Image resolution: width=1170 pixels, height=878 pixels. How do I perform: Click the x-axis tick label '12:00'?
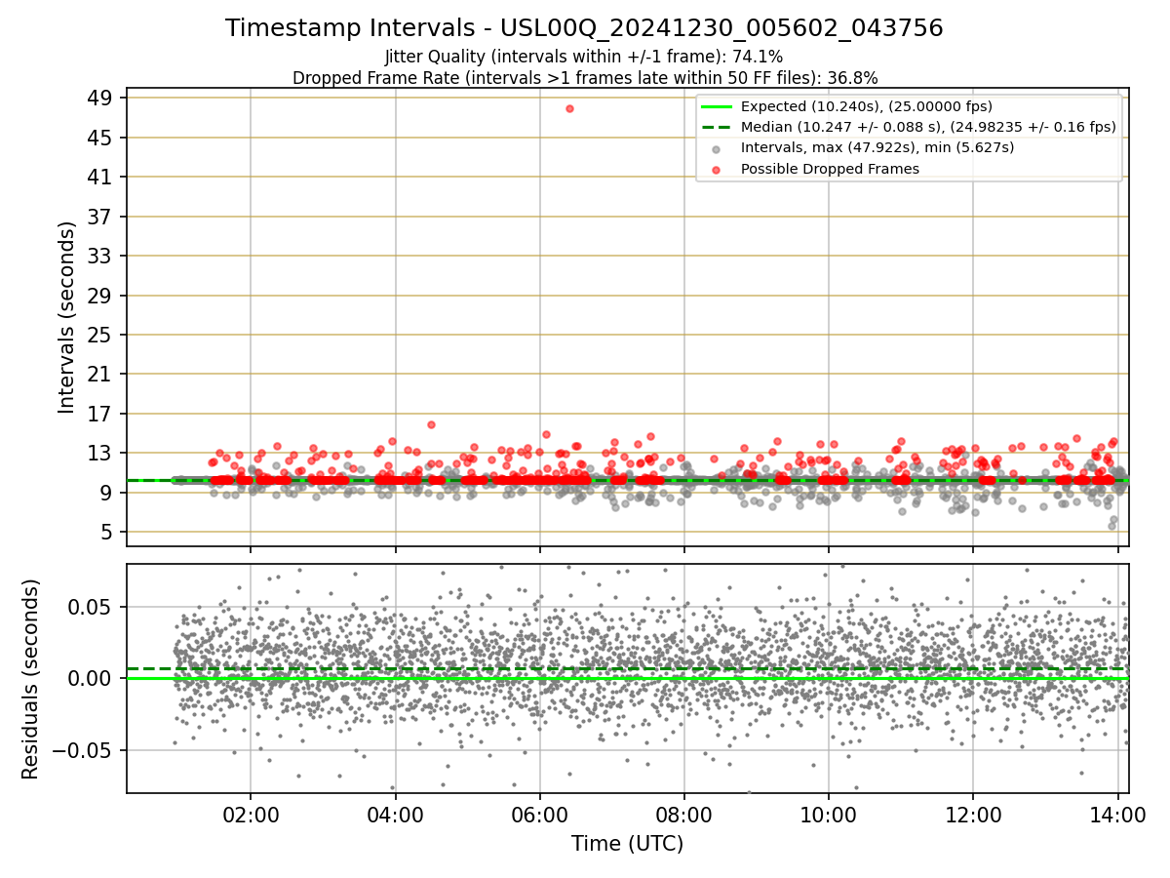(973, 816)
